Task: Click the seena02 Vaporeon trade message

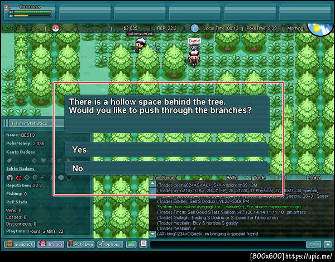Action: (x=207, y=185)
